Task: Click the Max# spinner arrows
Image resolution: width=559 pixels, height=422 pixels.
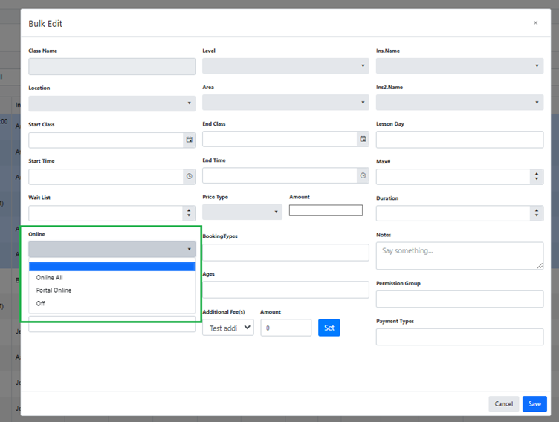Action: pyautogui.click(x=537, y=176)
